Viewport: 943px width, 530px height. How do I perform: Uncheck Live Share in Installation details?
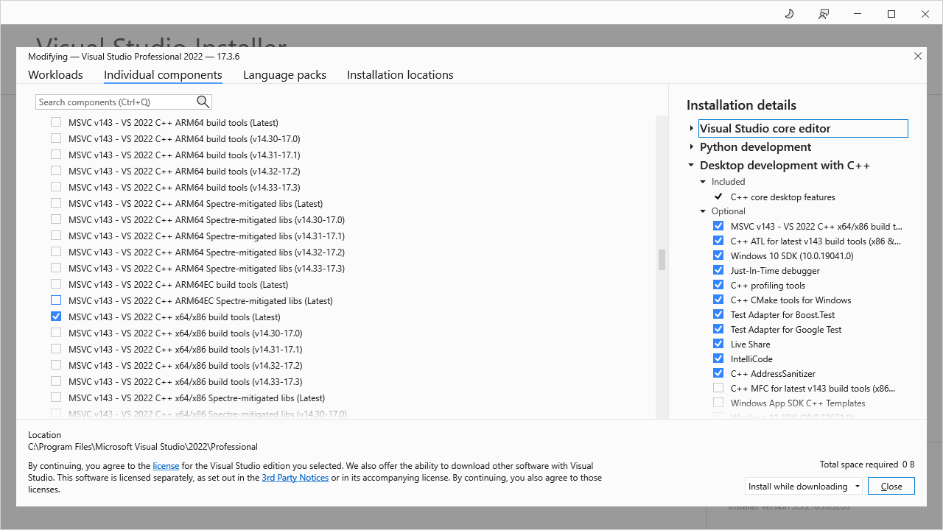click(718, 343)
